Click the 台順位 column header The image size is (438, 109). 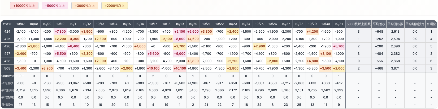click(x=431, y=24)
